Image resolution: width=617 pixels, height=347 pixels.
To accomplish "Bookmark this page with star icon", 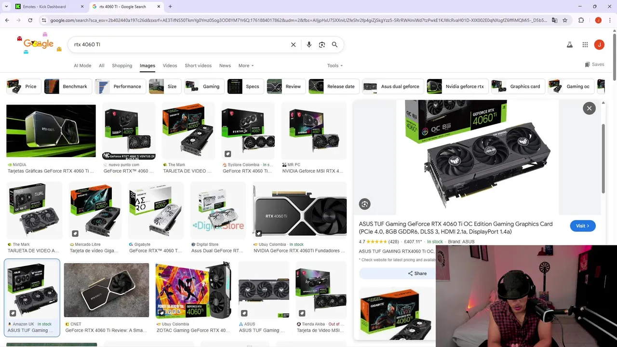I will (x=565, y=20).
